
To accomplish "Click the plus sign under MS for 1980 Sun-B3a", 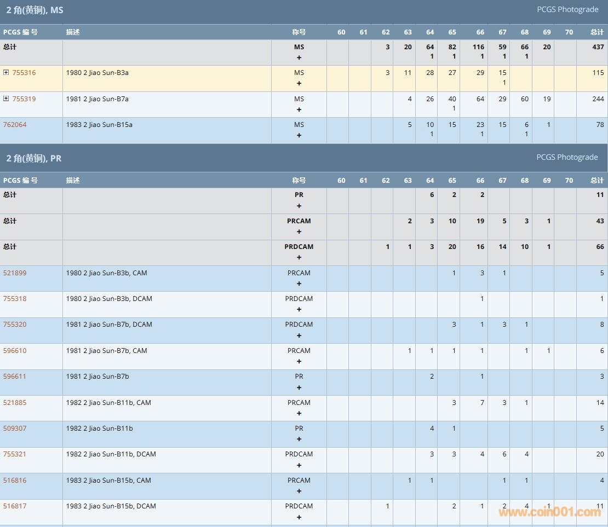I will click(299, 84).
